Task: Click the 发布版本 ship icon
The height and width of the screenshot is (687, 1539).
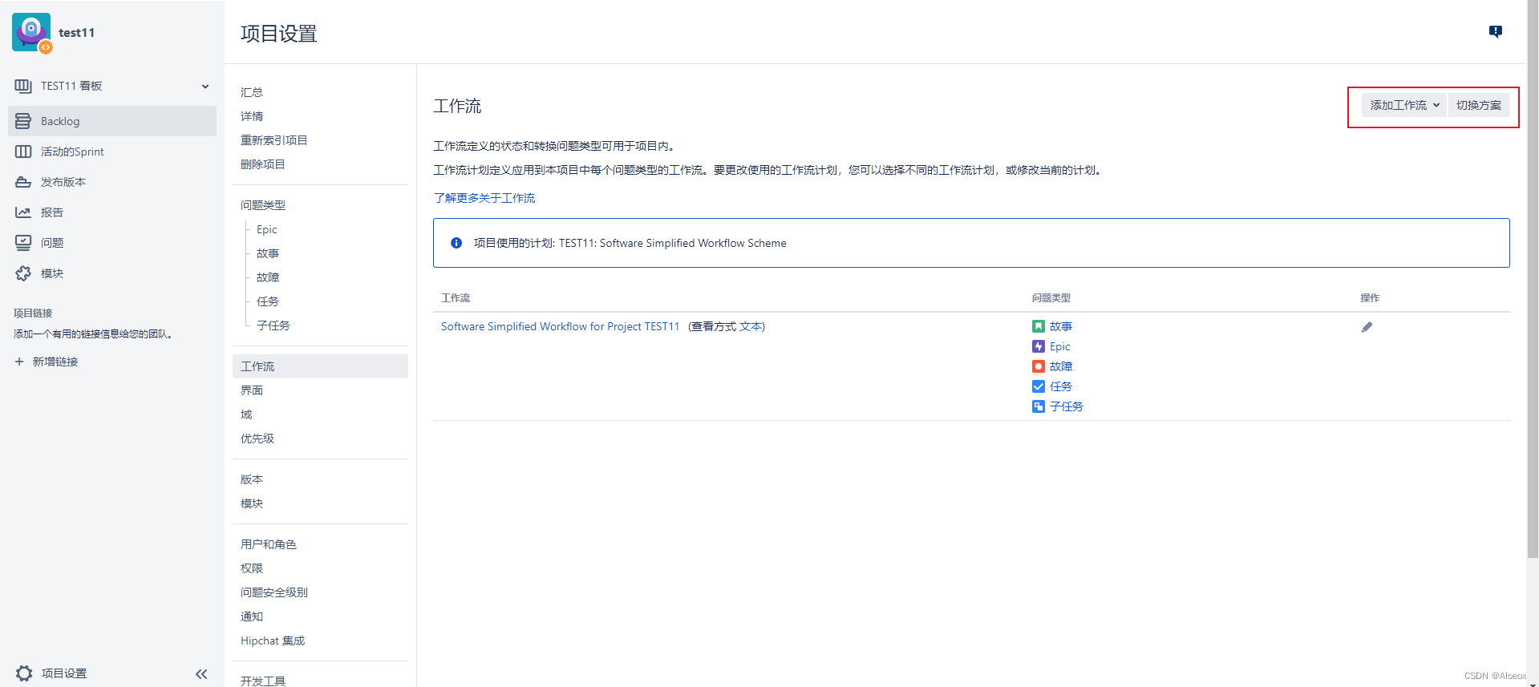Action: click(x=23, y=182)
